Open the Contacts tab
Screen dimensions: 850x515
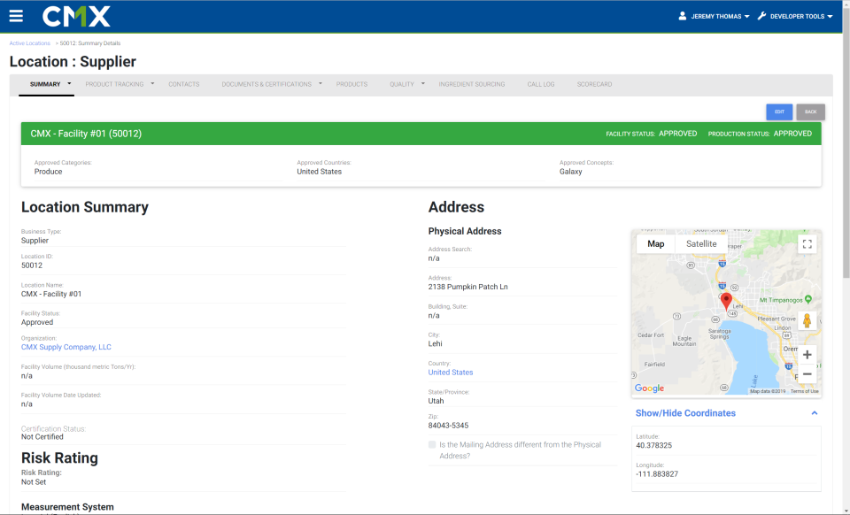point(183,84)
